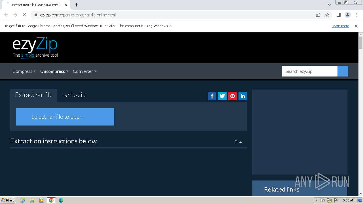Click Chrome icon in taskbar
Viewport: 363px width, 204px height.
pyautogui.click(x=51, y=200)
